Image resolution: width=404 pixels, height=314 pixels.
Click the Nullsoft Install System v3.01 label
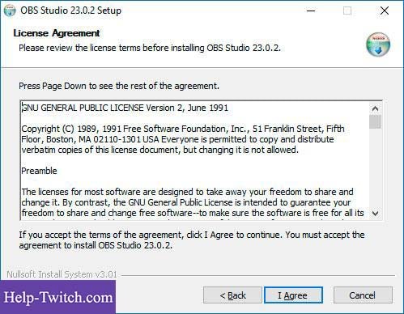(62, 274)
